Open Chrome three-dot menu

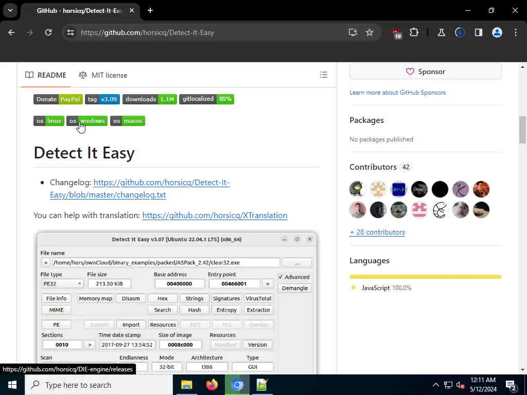point(516,32)
